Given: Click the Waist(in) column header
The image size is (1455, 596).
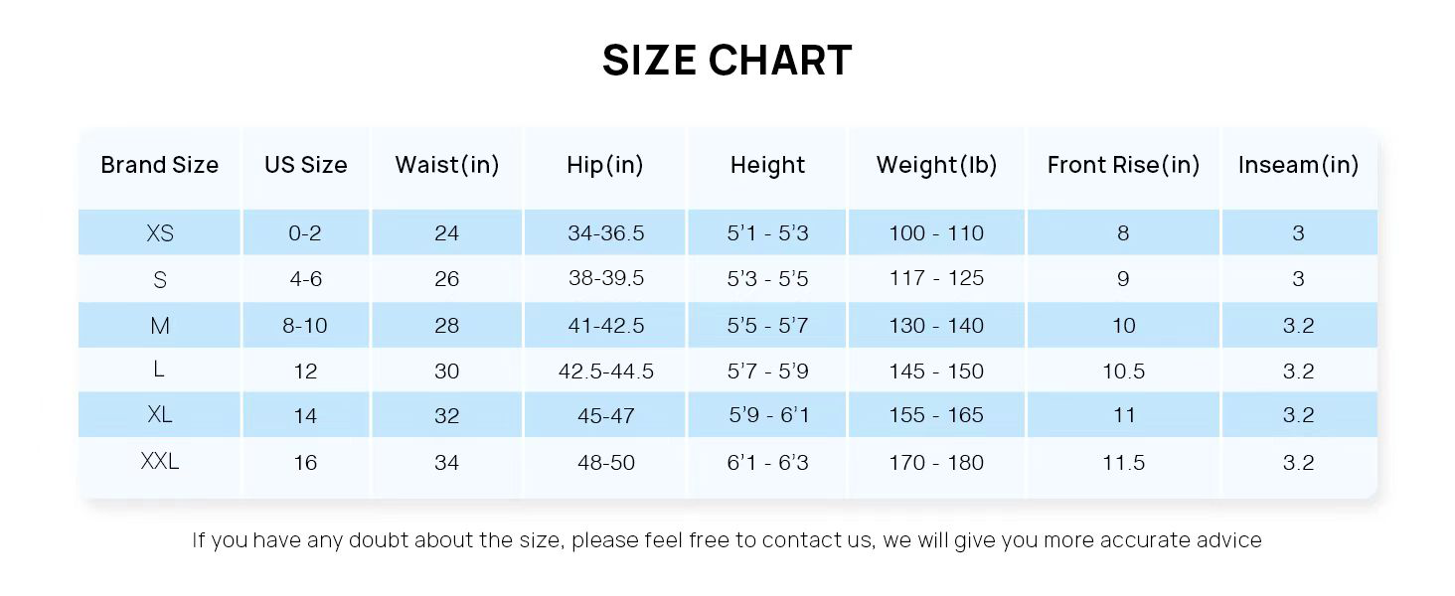Looking at the screenshot, I should (x=447, y=165).
